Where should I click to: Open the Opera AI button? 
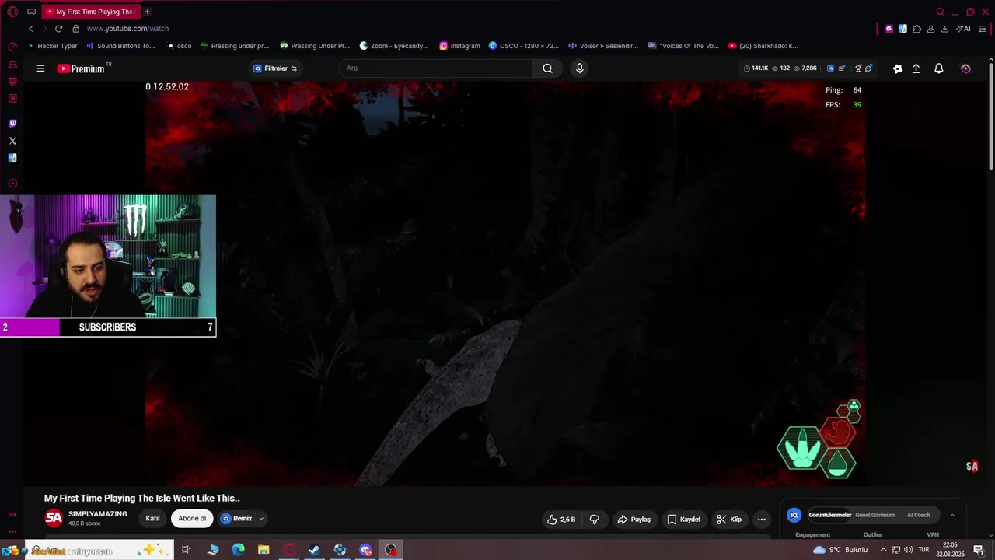point(963,29)
